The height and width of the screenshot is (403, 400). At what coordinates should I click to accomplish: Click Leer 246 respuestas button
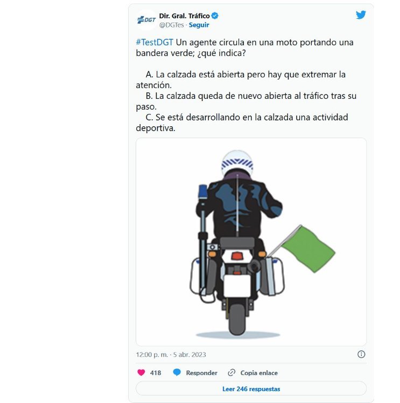click(251, 388)
